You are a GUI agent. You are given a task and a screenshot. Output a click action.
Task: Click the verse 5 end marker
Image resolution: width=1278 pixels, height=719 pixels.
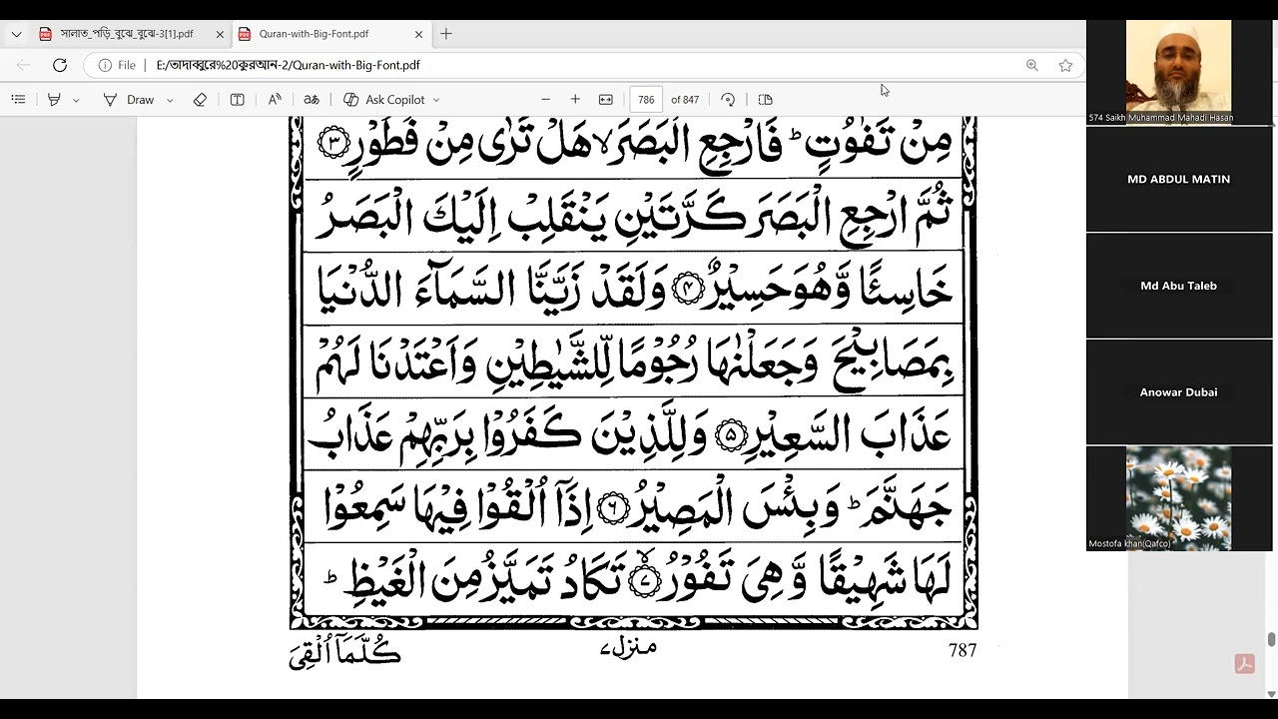coord(730,436)
